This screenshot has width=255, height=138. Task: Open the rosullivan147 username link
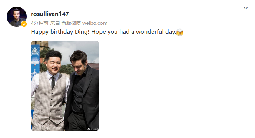click(50, 14)
